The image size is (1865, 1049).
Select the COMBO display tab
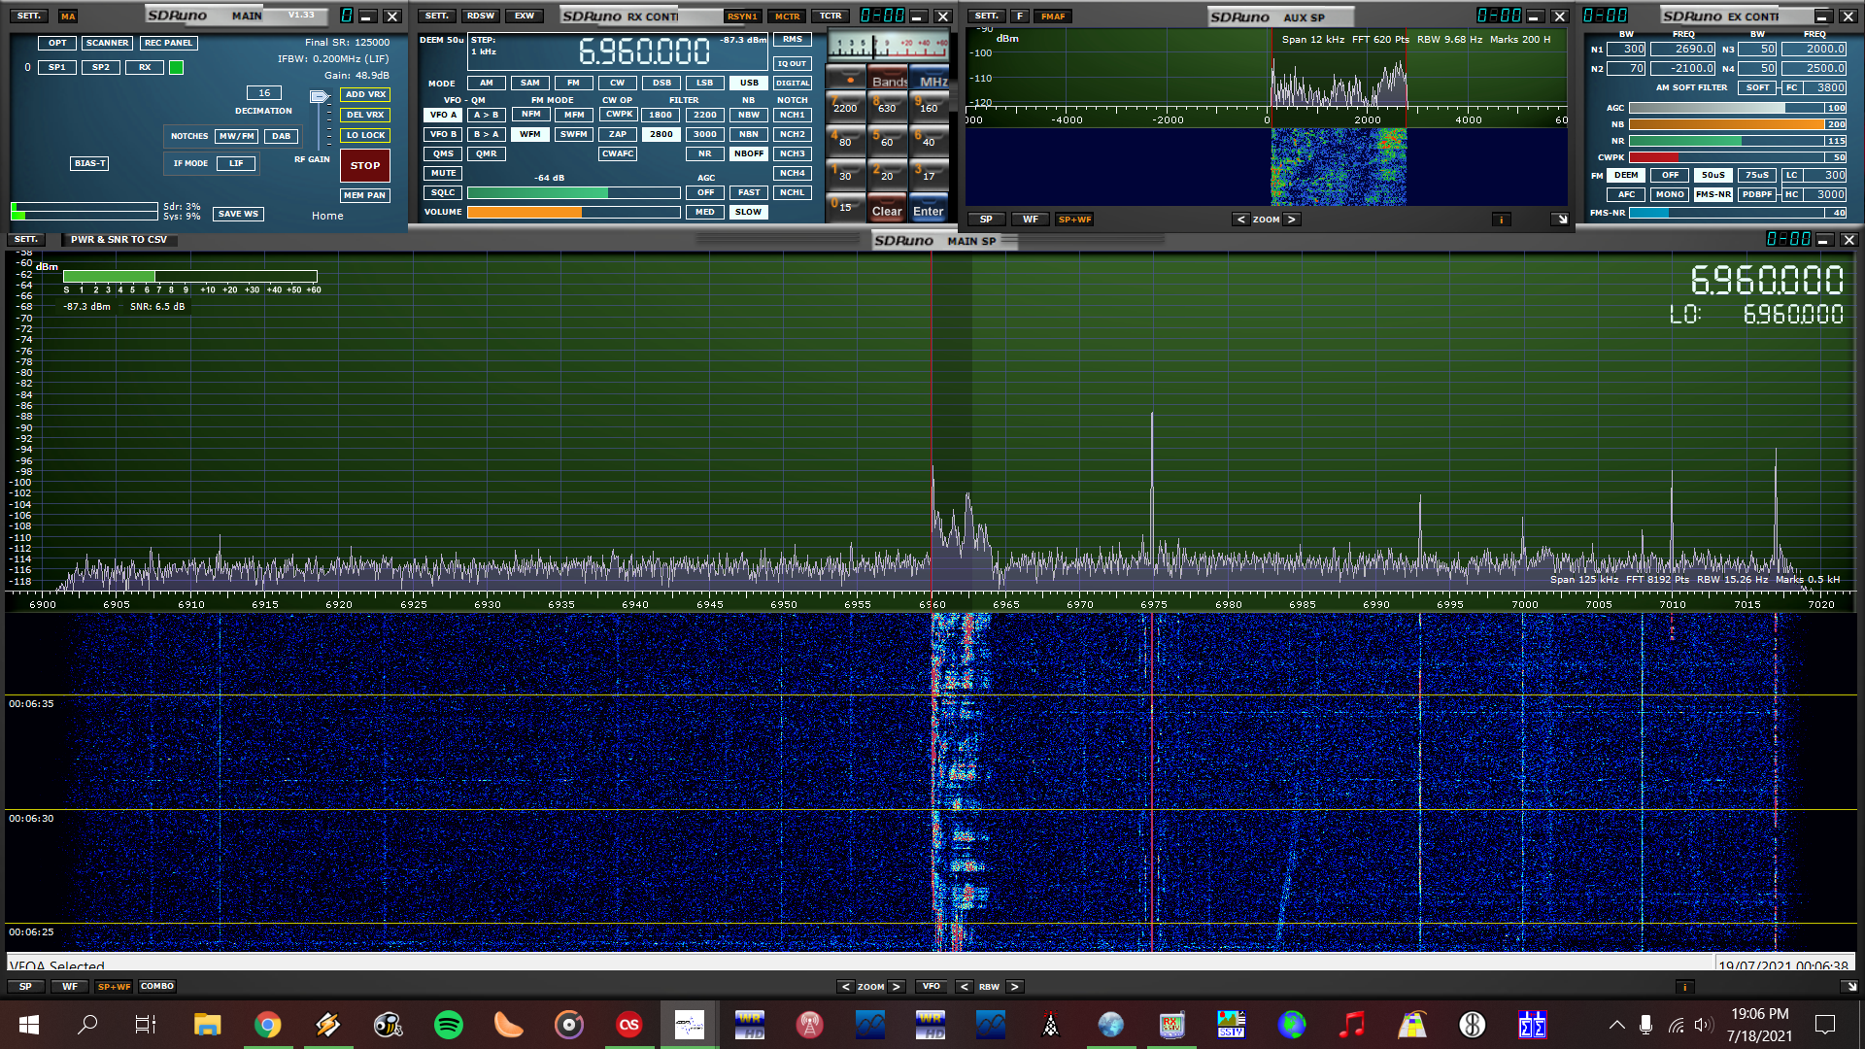click(156, 987)
